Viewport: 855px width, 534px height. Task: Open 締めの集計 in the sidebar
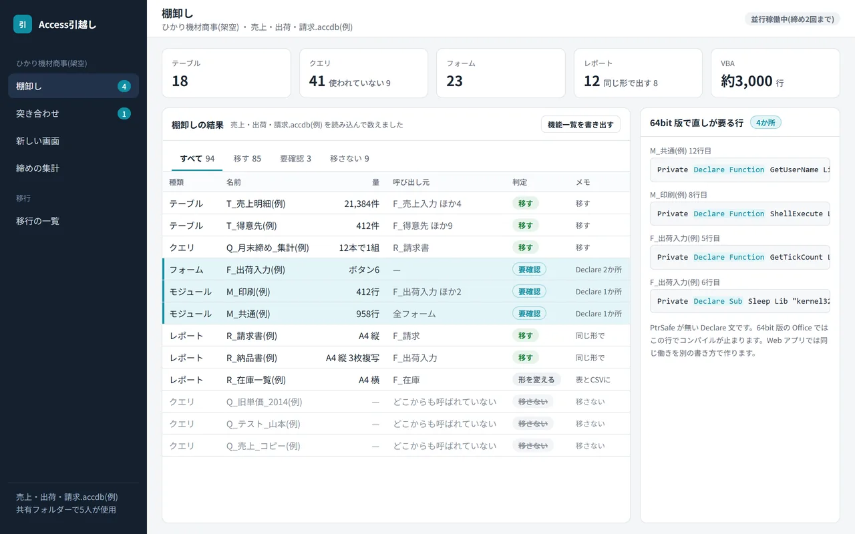point(73,168)
